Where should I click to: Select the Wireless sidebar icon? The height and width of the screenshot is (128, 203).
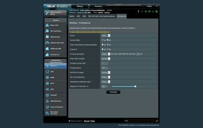[x=47, y=66]
